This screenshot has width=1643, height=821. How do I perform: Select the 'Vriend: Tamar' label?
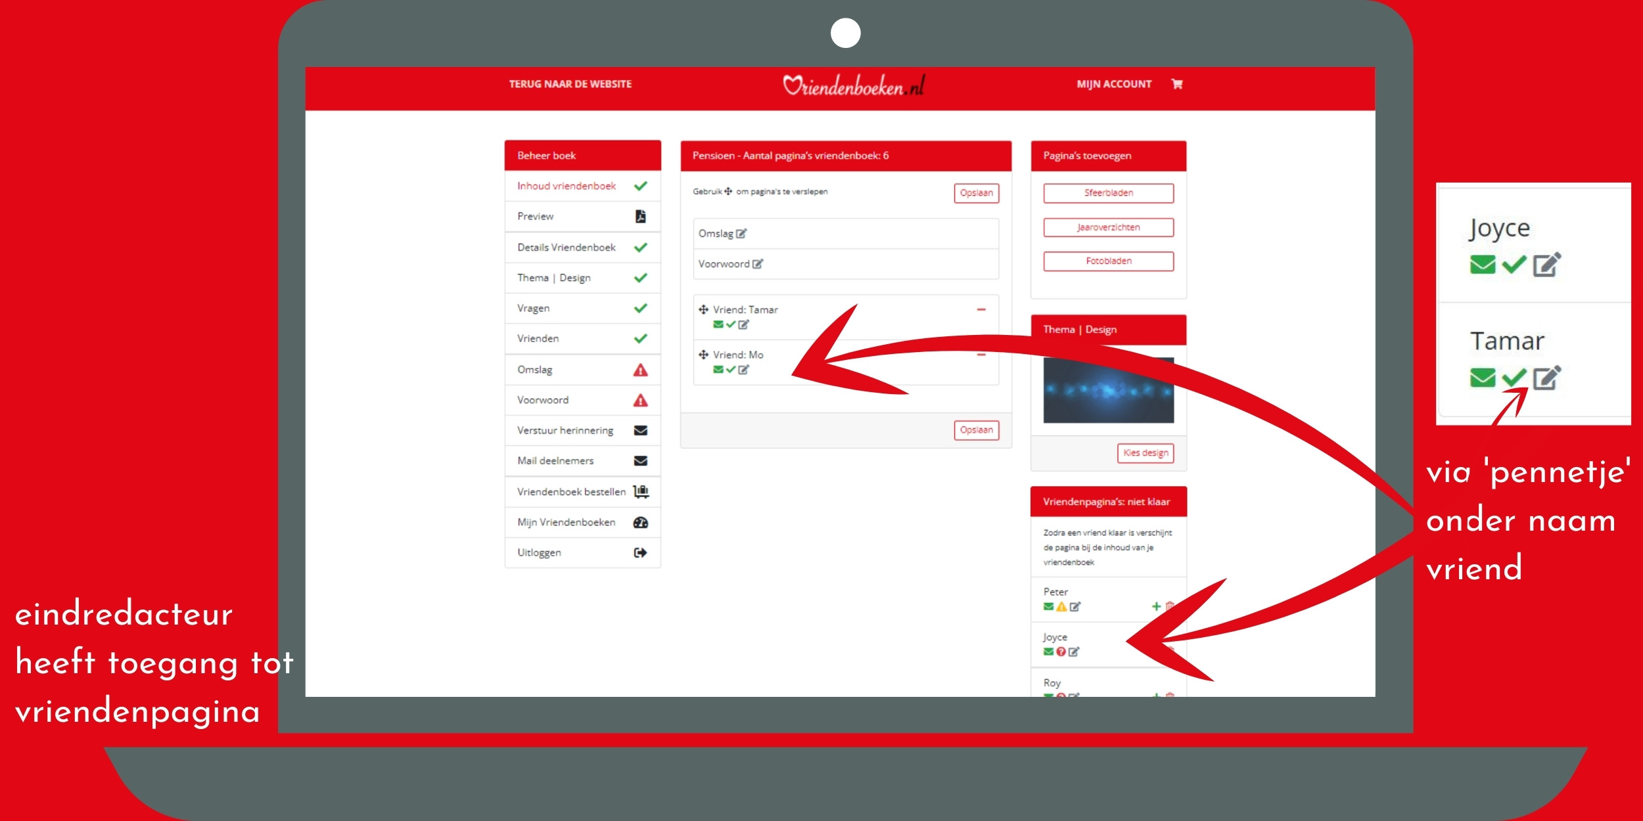tap(745, 309)
